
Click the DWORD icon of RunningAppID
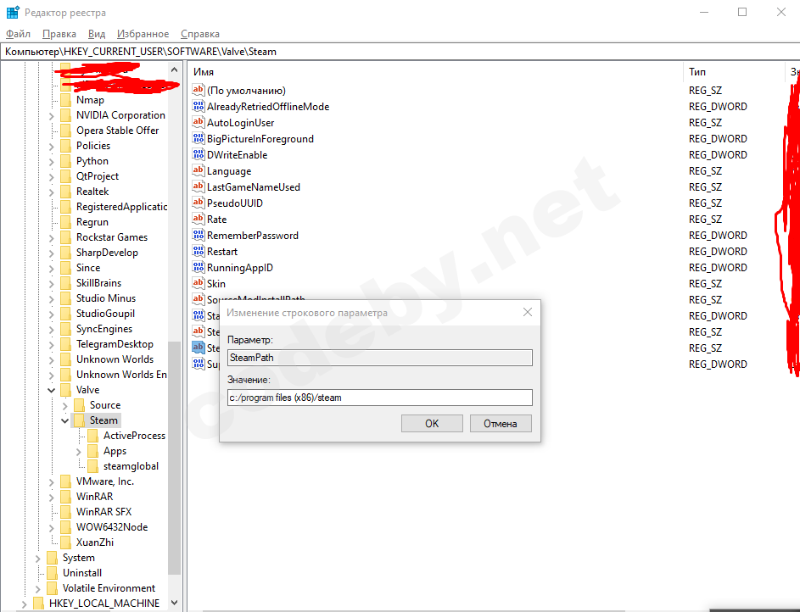click(198, 267)
